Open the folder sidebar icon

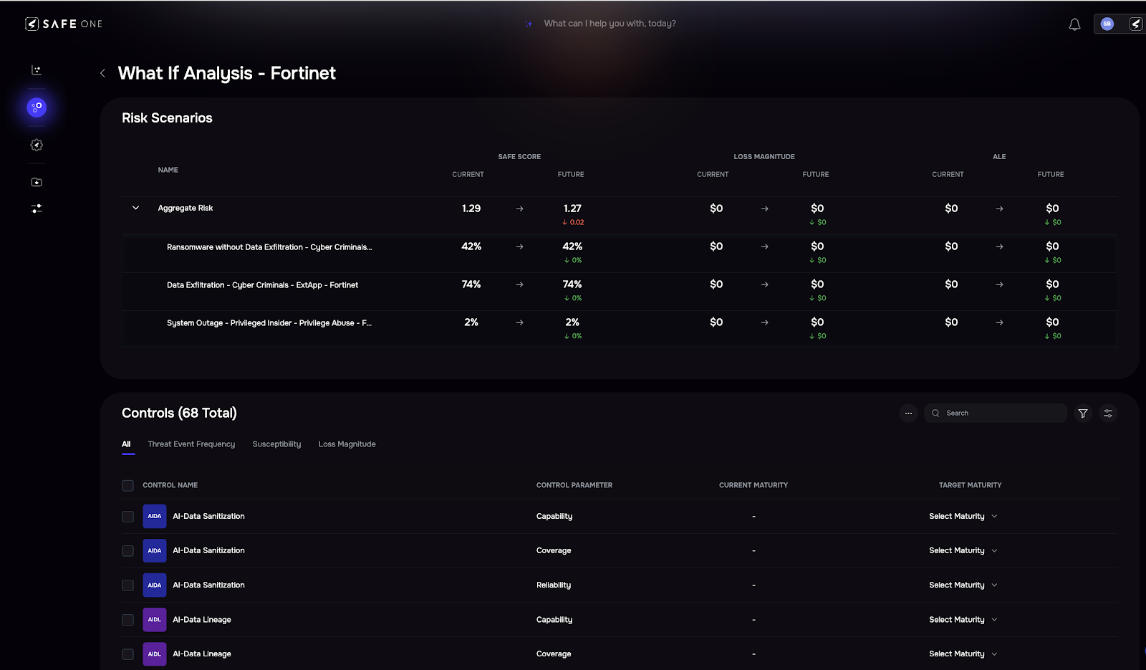point(37,182)
